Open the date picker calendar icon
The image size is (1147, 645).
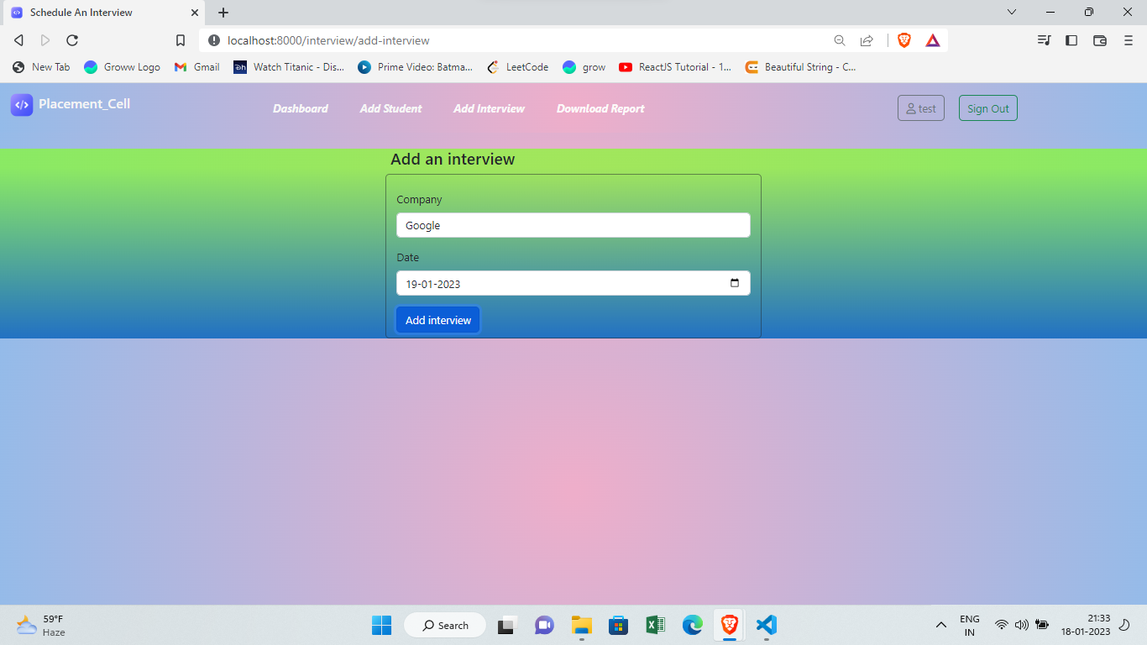click(x=735, y=283)
